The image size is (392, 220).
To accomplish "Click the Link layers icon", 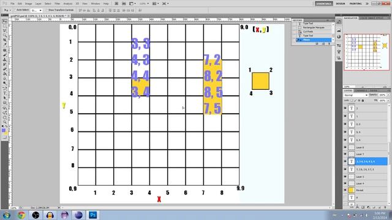I will click(x=352, y=207).
